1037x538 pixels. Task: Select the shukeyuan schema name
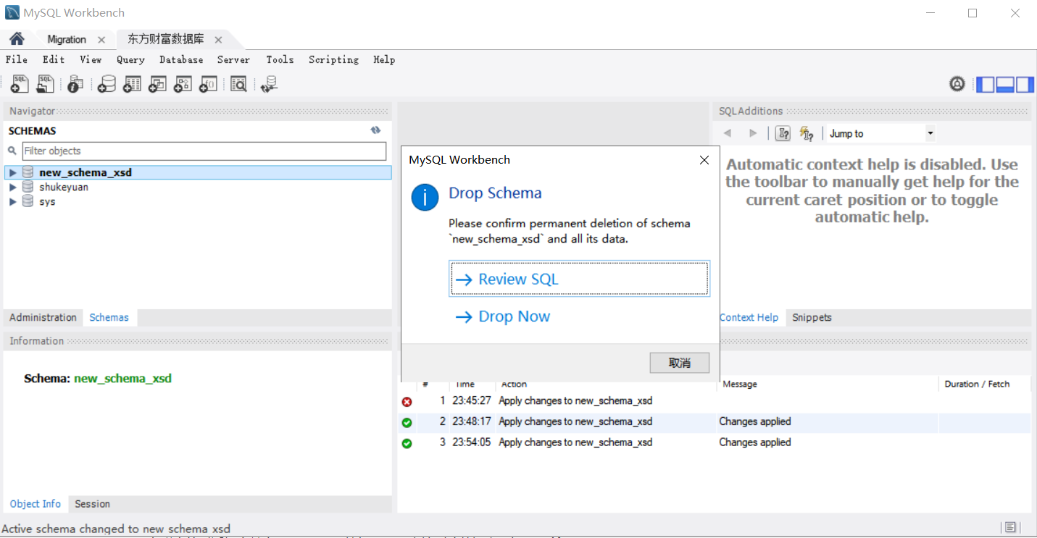click(64, 187)
